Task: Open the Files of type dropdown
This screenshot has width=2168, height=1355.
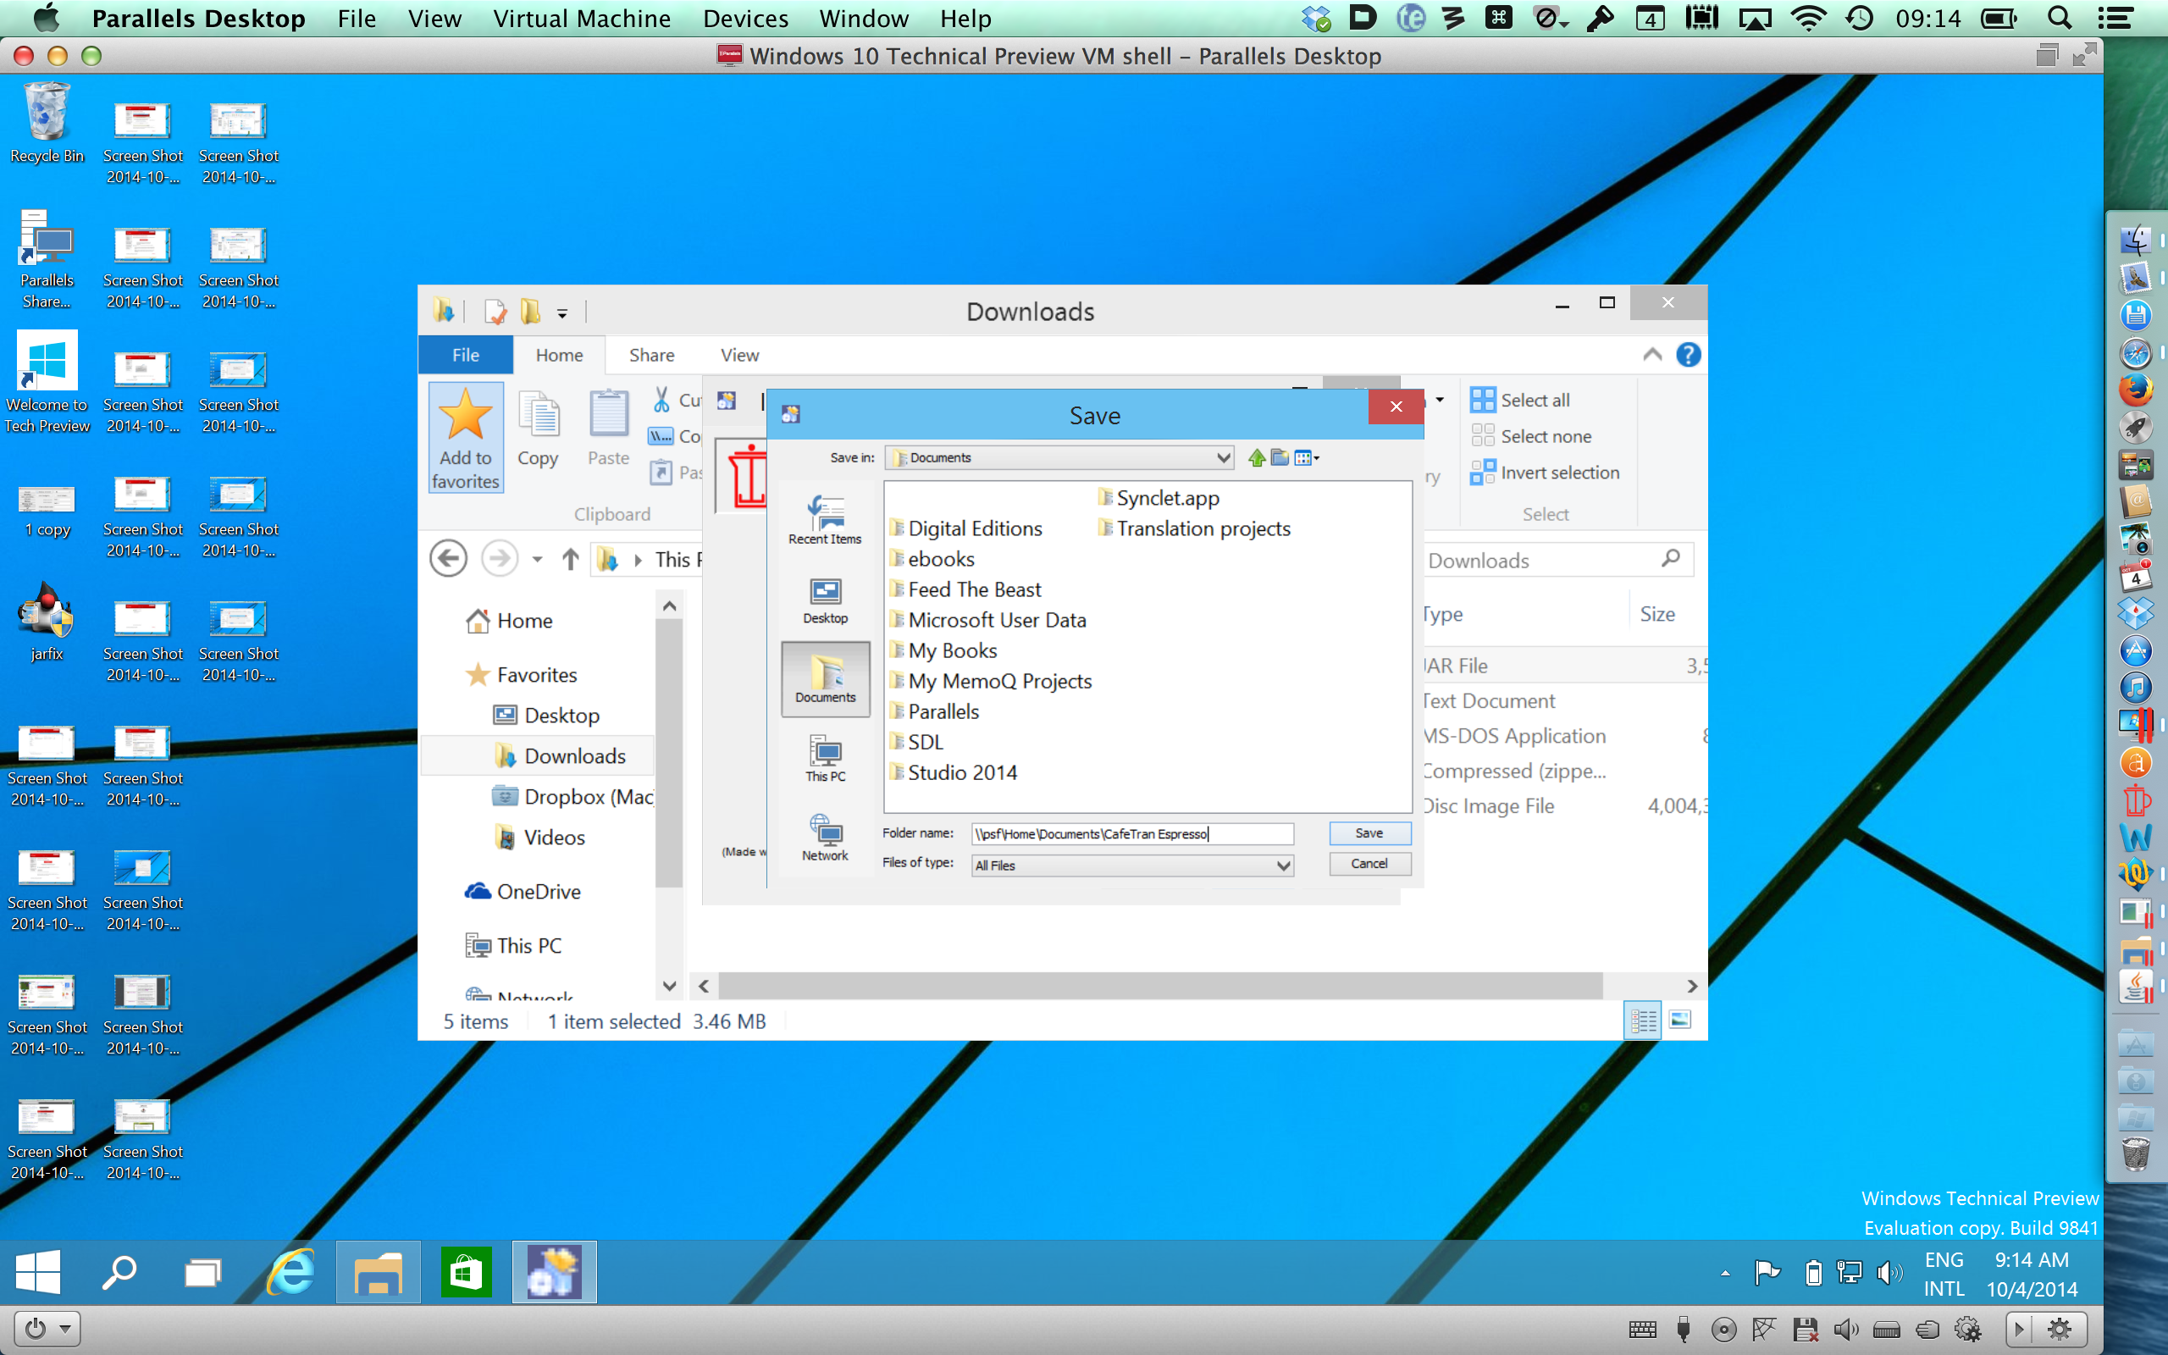Action: (x=1283, y=866)
